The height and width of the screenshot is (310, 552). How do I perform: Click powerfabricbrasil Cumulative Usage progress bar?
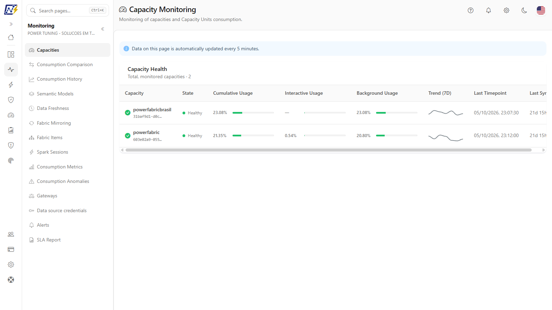(x=253, y=113)
